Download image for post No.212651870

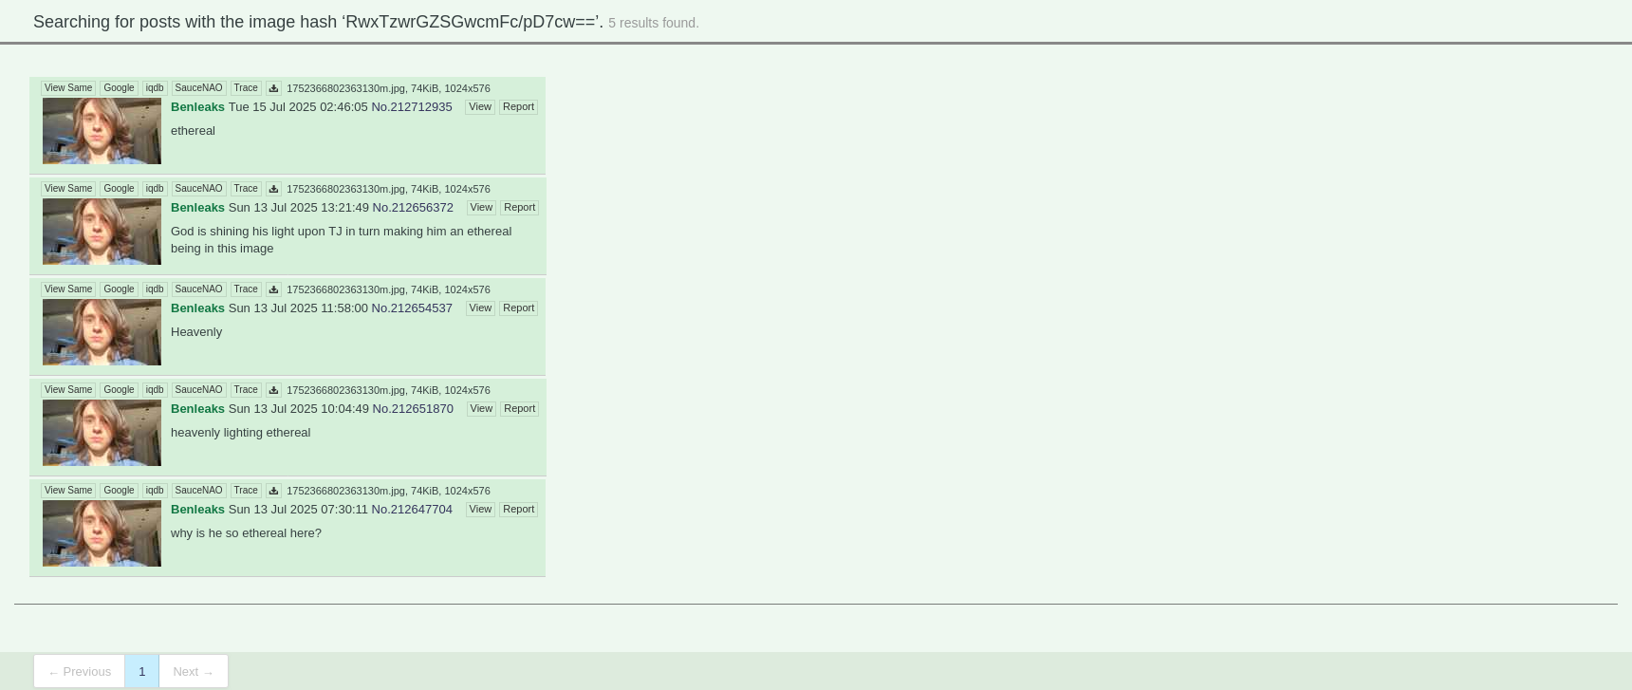click(x=273, y=390)
